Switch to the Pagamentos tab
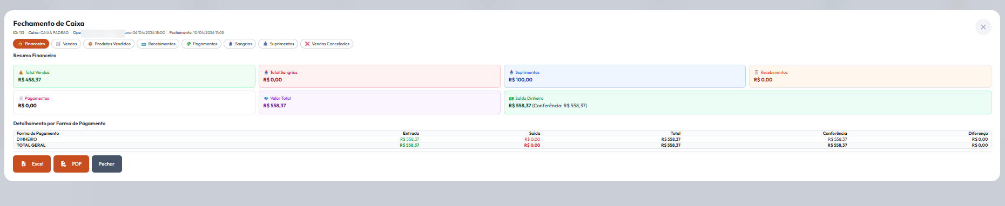Image resolution: width=1005 pixels, height=206 pixels. pyautogui.click(x=201, y=44)
